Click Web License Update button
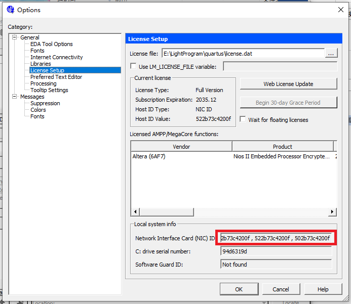The height and width of the screenshot is (304, 351). (288, 84)
